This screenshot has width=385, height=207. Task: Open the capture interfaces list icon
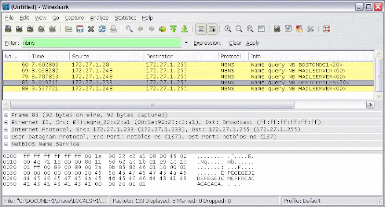point(8,29)
